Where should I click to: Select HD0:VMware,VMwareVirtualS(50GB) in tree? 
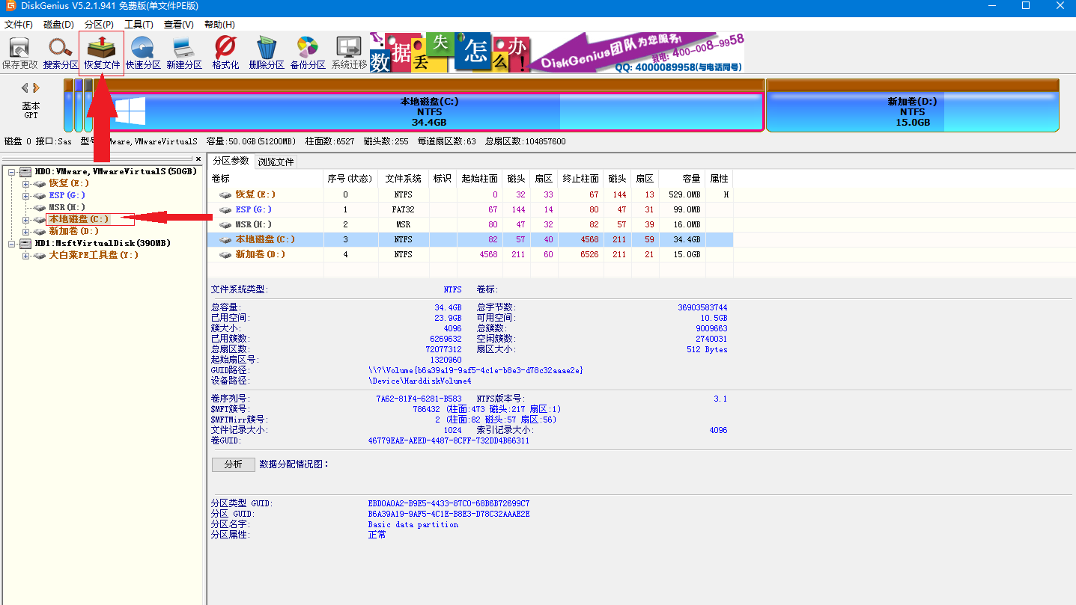click(x=115, y=171)
